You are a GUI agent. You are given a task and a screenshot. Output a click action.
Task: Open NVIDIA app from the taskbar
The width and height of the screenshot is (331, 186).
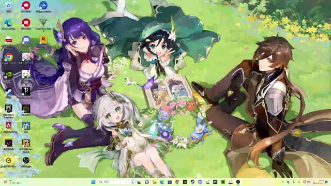coord(185,182)
